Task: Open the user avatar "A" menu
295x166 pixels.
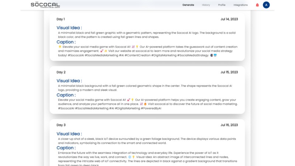Action: tap(266, 5)
